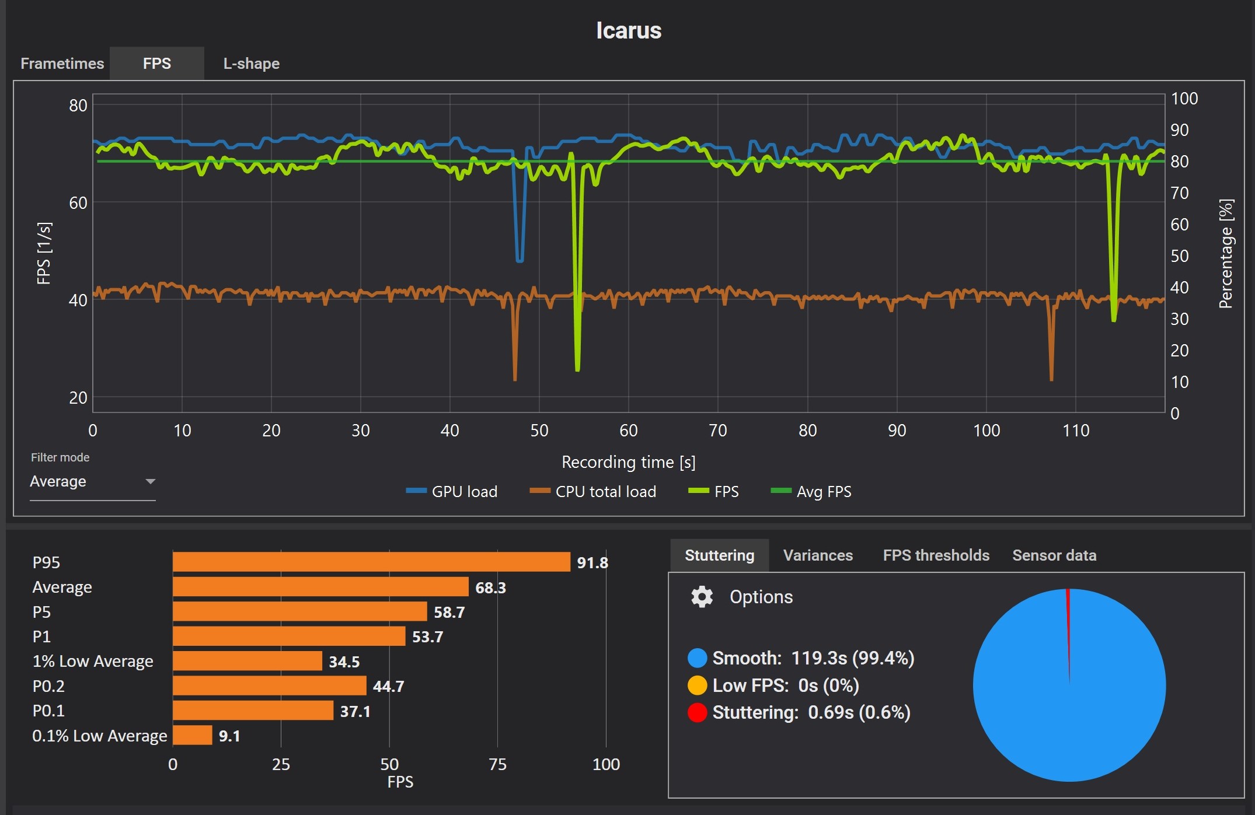Click the Stuttering tab
Screen dimensions: 1255x815
(x=719, y=555)
